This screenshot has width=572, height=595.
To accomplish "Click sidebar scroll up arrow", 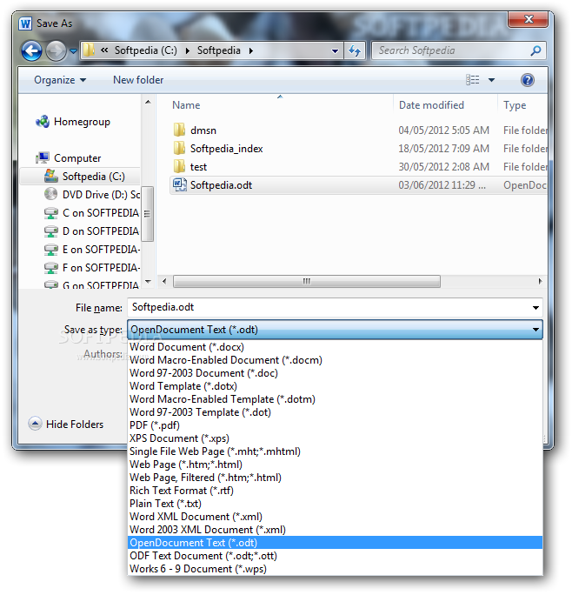I will (148, 102).
